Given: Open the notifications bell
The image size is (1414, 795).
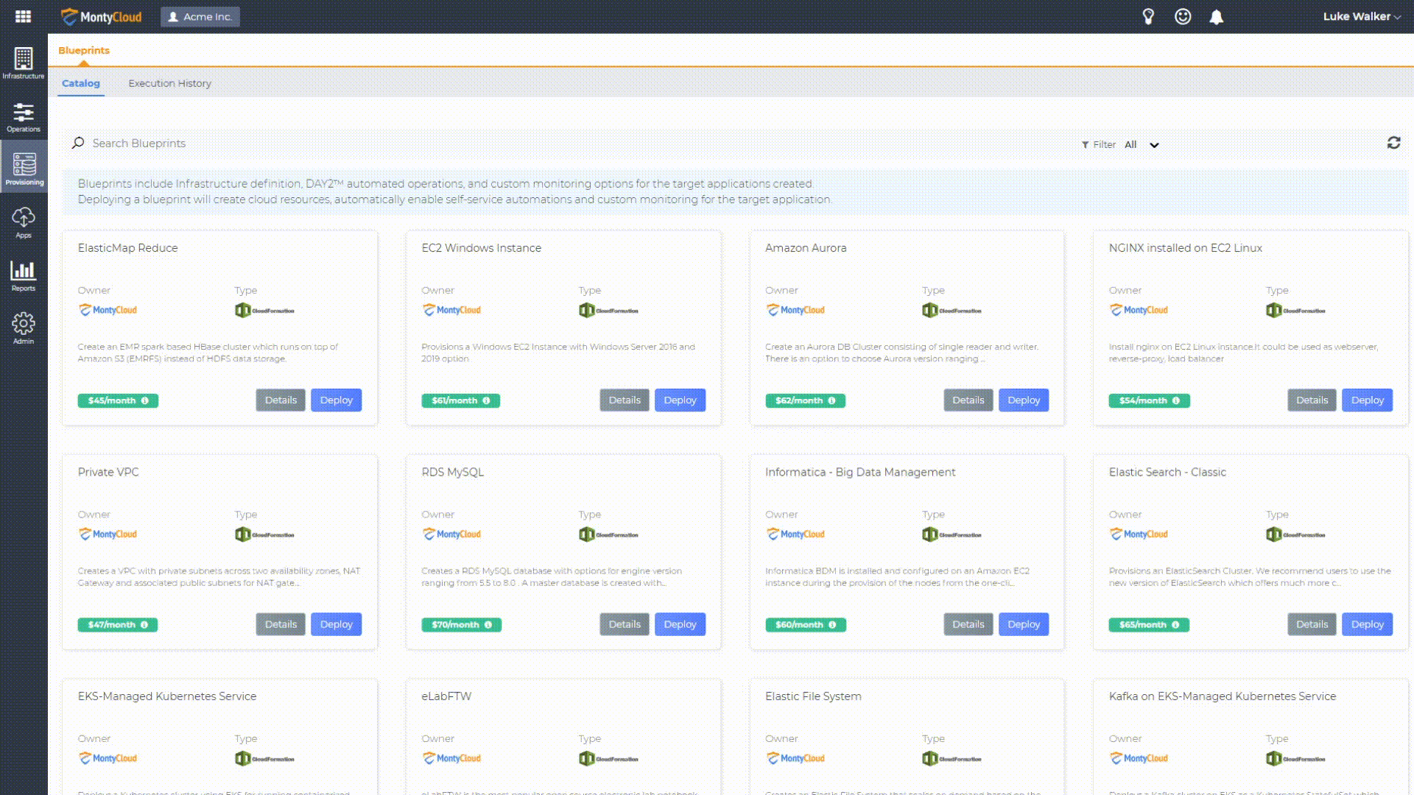Looking at the screenshot, I should click(x=1216, y=17).
